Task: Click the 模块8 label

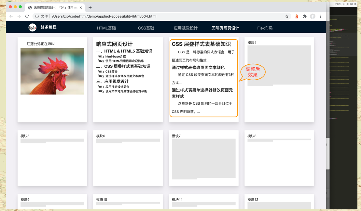Action: pos(252,136)
